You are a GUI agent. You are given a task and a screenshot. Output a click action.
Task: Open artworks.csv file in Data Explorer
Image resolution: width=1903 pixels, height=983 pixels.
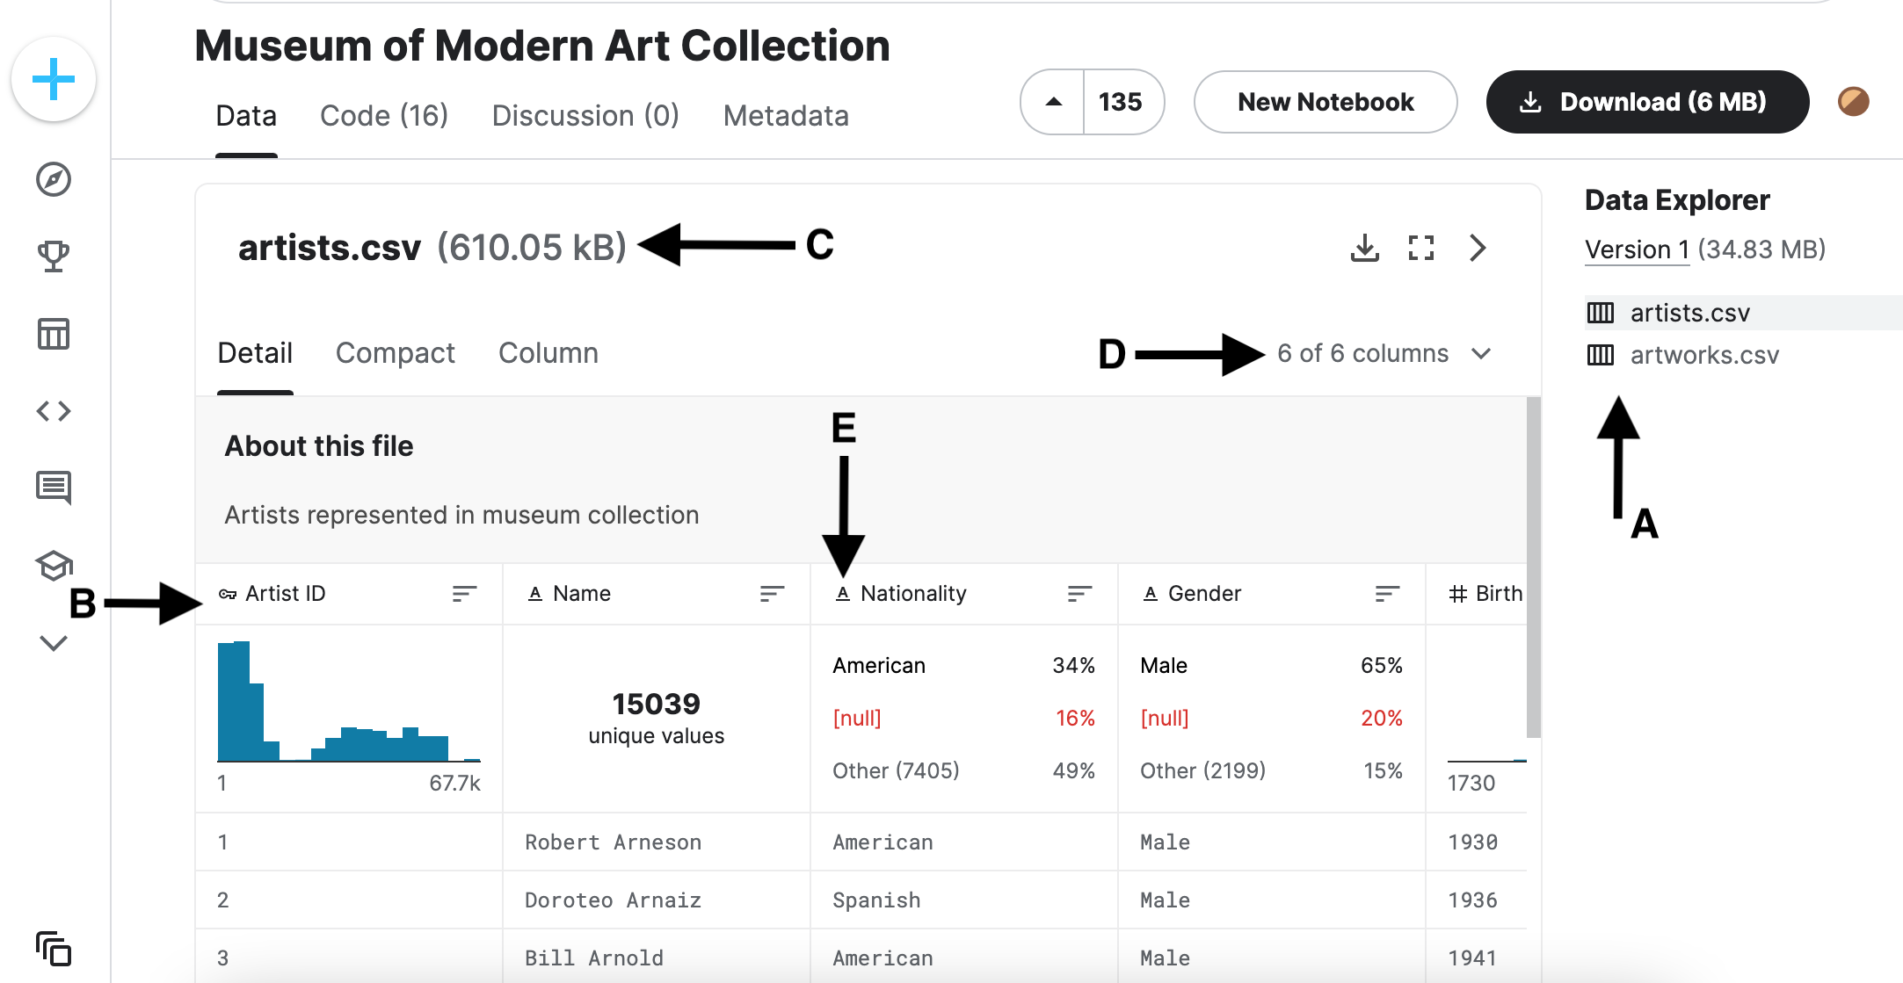(x=1695, y=356)
